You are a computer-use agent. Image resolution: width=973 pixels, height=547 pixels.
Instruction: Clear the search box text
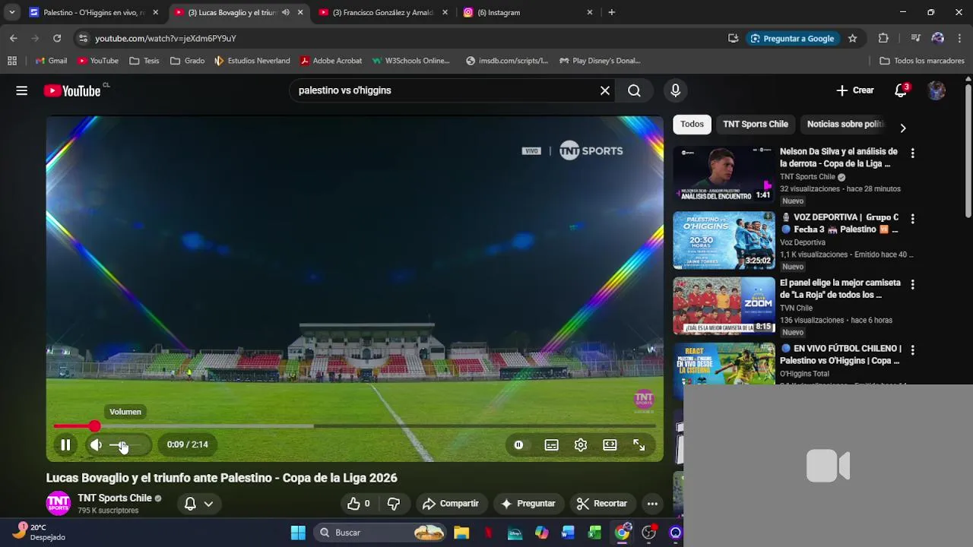tap(605, 90)
